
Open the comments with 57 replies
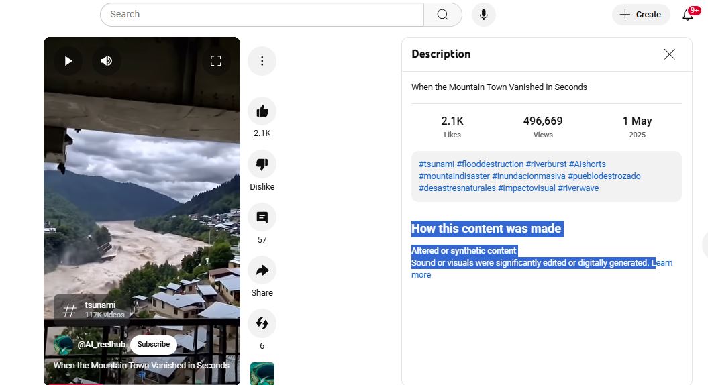262,217
